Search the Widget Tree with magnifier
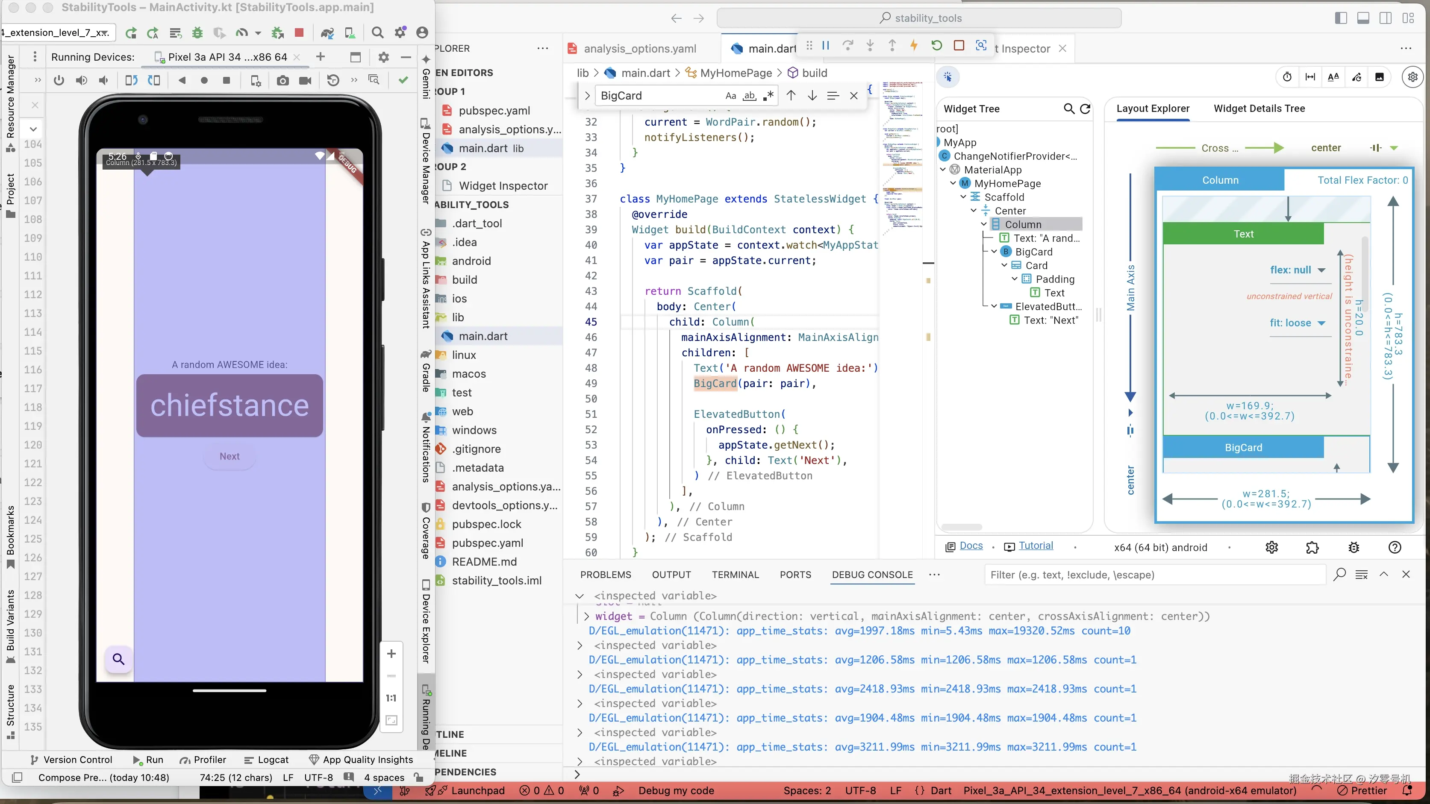1430x804 pixels. pyautogui.click(x=1068, y=109)
